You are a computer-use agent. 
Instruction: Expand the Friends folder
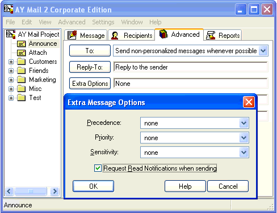pyautogui.click(x=11, y=71)
